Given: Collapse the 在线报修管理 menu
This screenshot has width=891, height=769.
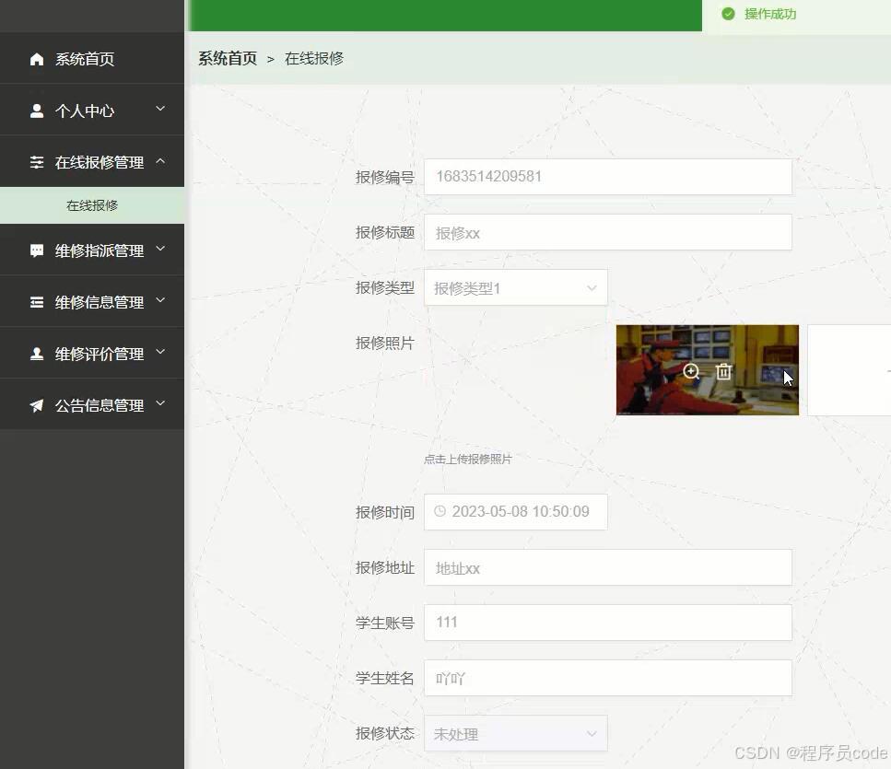Looking at the screenshot, I should point(160,161).
